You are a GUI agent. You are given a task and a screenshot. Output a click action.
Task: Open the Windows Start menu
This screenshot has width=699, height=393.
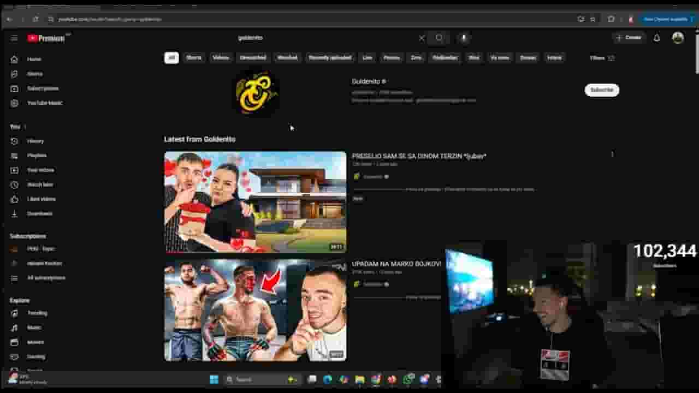[x=214, y=379]
